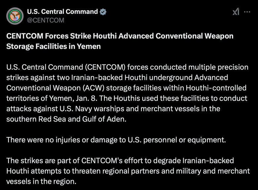
Task: Open the CENTCOM profile avatar
Action: tap(15, 16)
